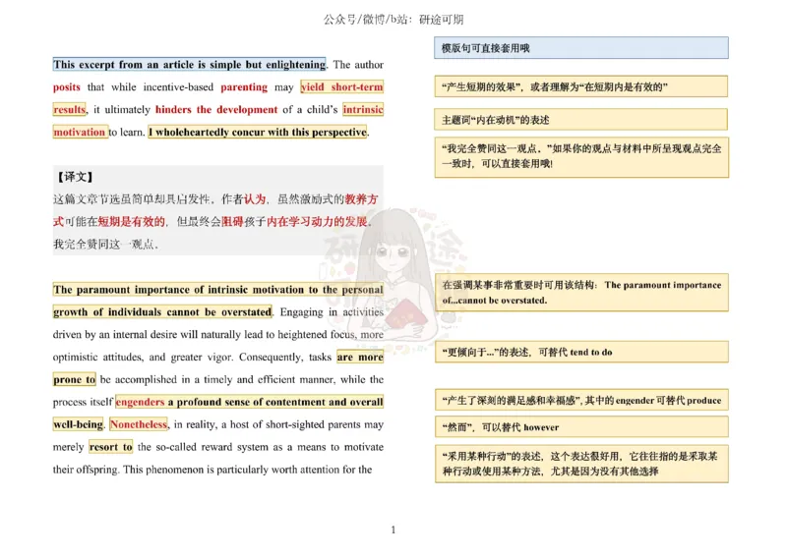The width and height of the screenshot is (787, 556).
Task: Click the highlighted word 'well-being'
Action: 79,424
